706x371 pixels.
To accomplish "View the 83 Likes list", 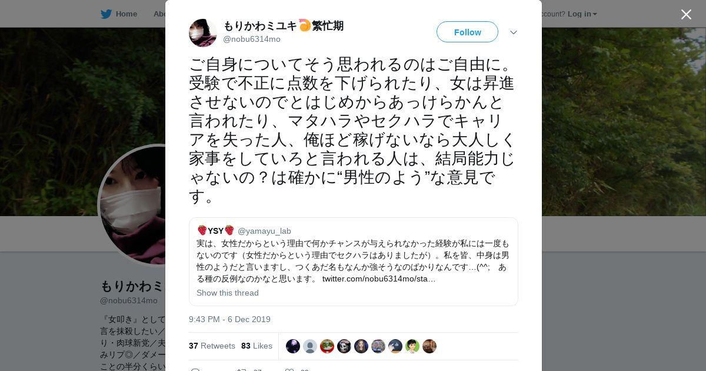I will (x=257, y=346).
